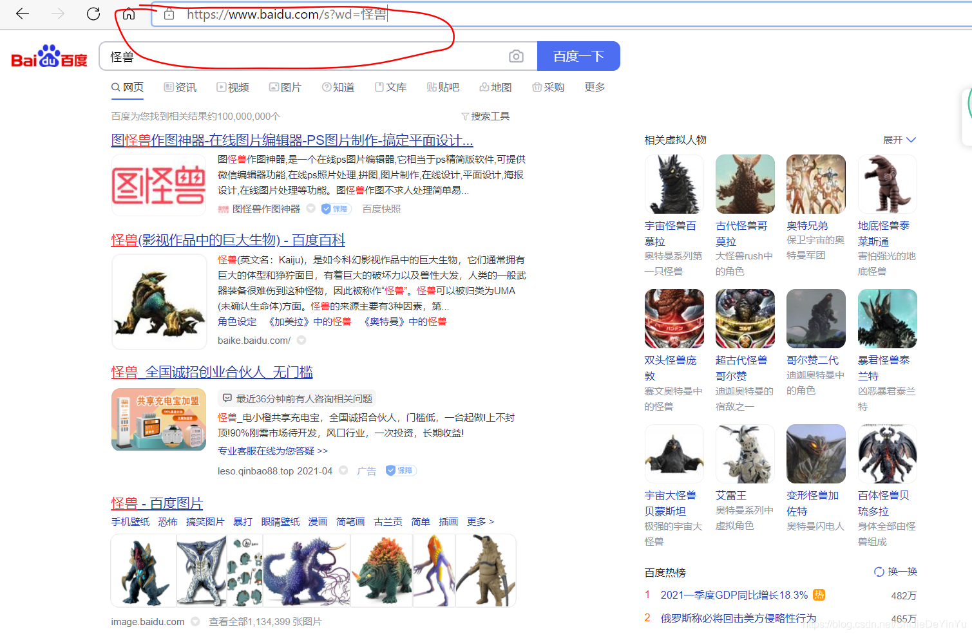
Task: Refresh hot list with 换一换
Action: (x=895, y=572)
